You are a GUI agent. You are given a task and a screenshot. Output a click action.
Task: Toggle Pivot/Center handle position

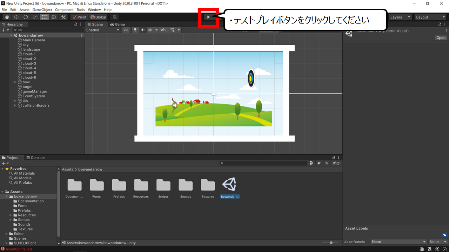79,17
